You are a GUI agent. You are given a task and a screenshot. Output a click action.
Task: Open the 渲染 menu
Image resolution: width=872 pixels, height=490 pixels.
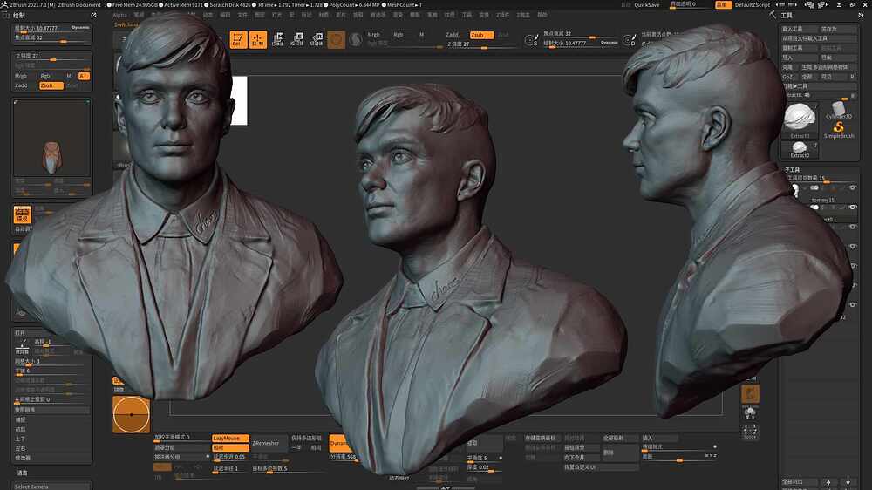398,15
